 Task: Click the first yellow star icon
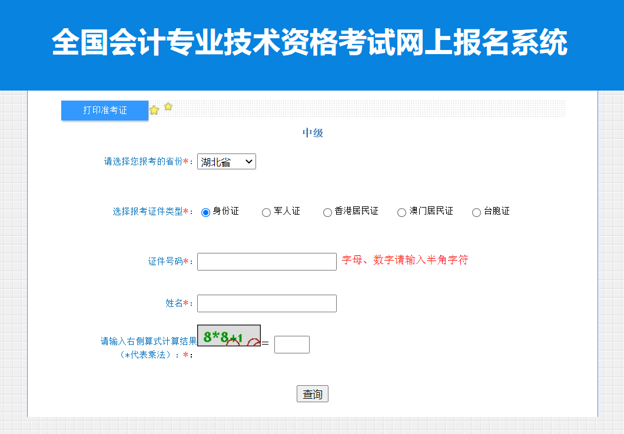pyautogui.click(x=154, y=109)
